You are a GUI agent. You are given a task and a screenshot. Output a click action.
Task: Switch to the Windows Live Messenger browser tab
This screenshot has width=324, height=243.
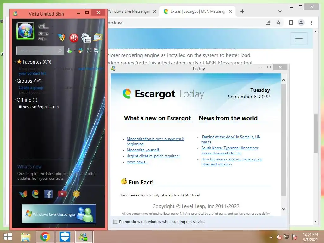(x=129, y=11)
